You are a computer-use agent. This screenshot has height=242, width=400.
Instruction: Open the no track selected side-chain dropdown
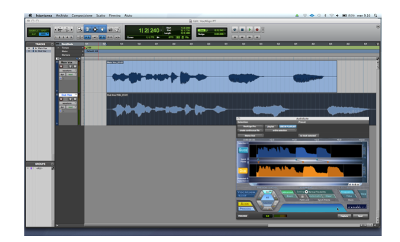[x=309, y=135]
